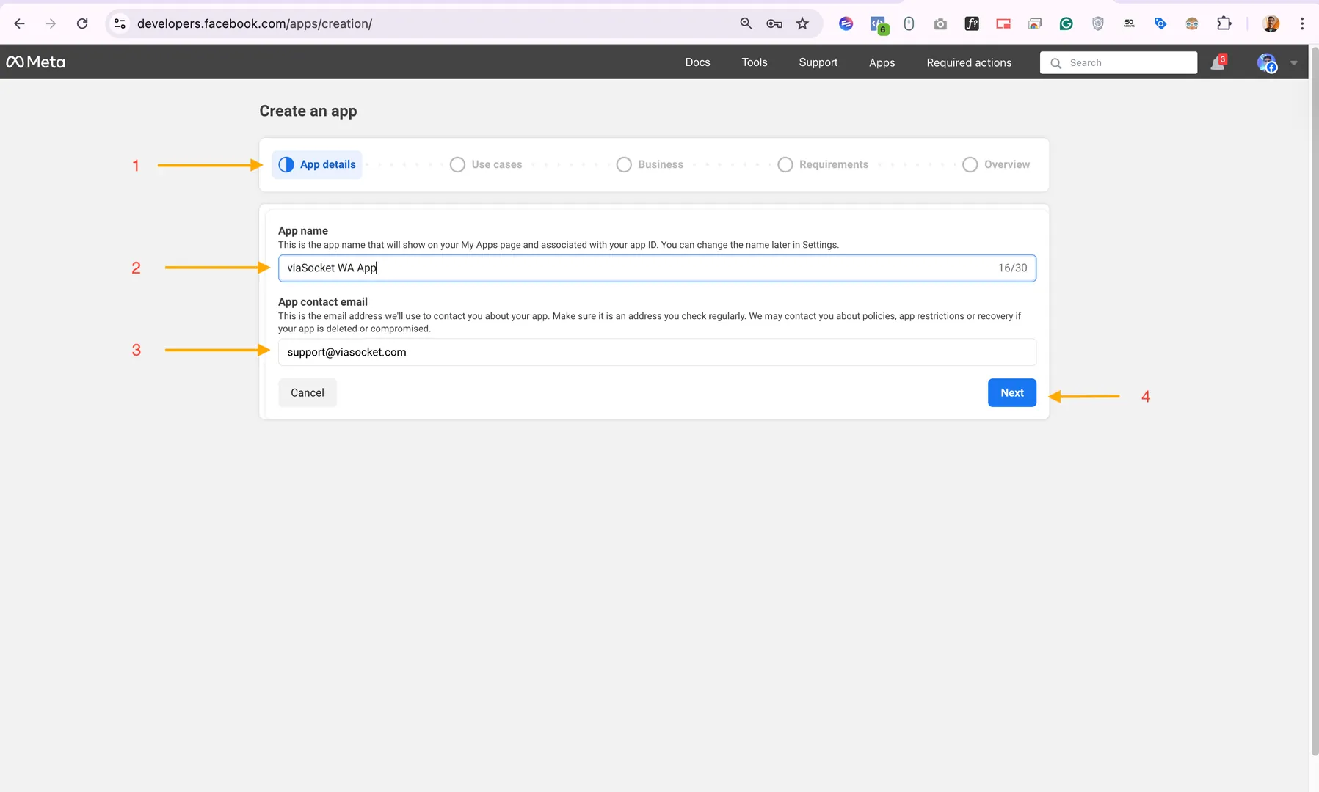Select the Business step
Viewport: 1319px width, 792px height.
650,164
